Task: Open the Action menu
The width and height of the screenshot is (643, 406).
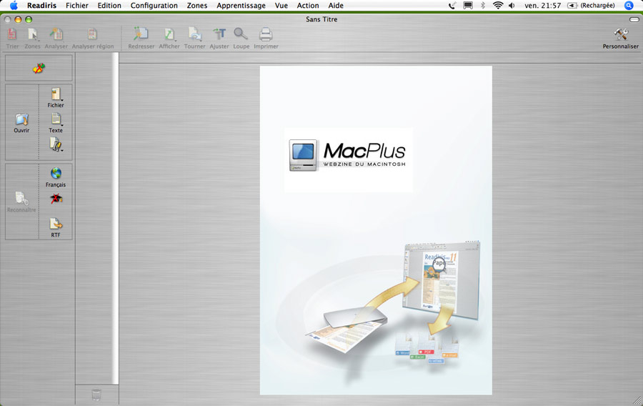Action: [308, 5]
